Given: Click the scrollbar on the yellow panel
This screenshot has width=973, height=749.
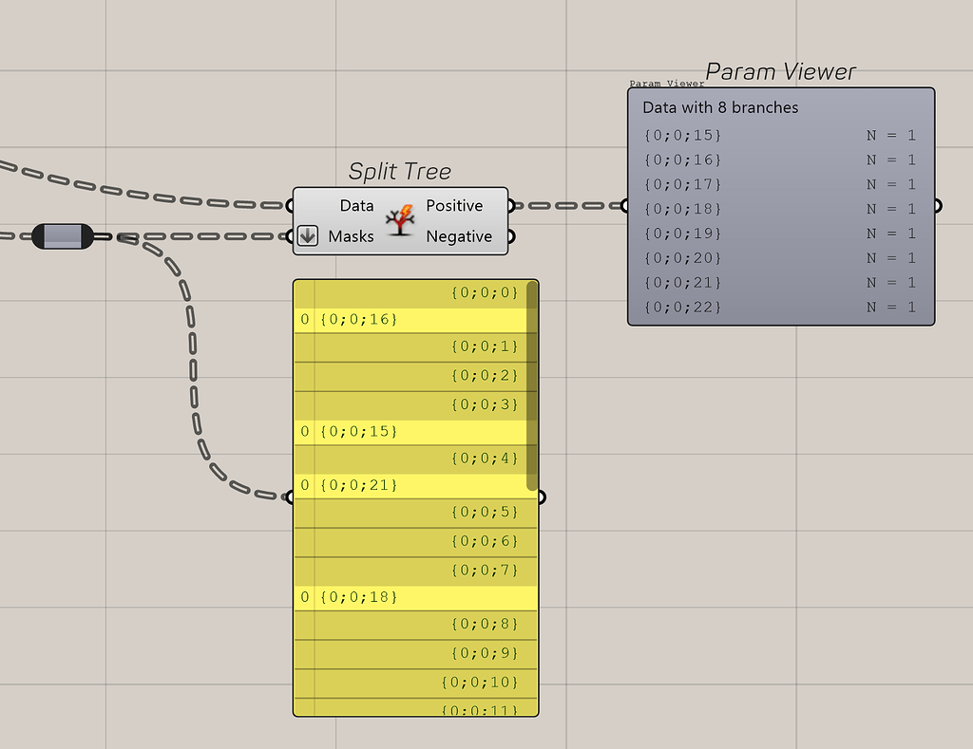Looking at the screenshot, I should 532,380.
